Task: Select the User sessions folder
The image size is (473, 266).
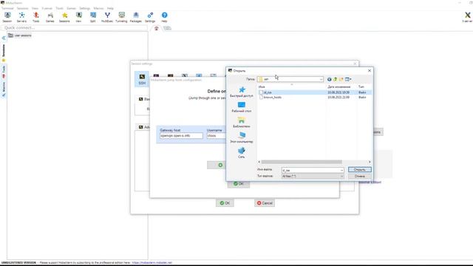Action: 20,35
